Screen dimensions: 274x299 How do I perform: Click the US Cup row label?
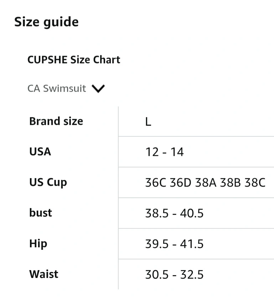coord(48,182)
